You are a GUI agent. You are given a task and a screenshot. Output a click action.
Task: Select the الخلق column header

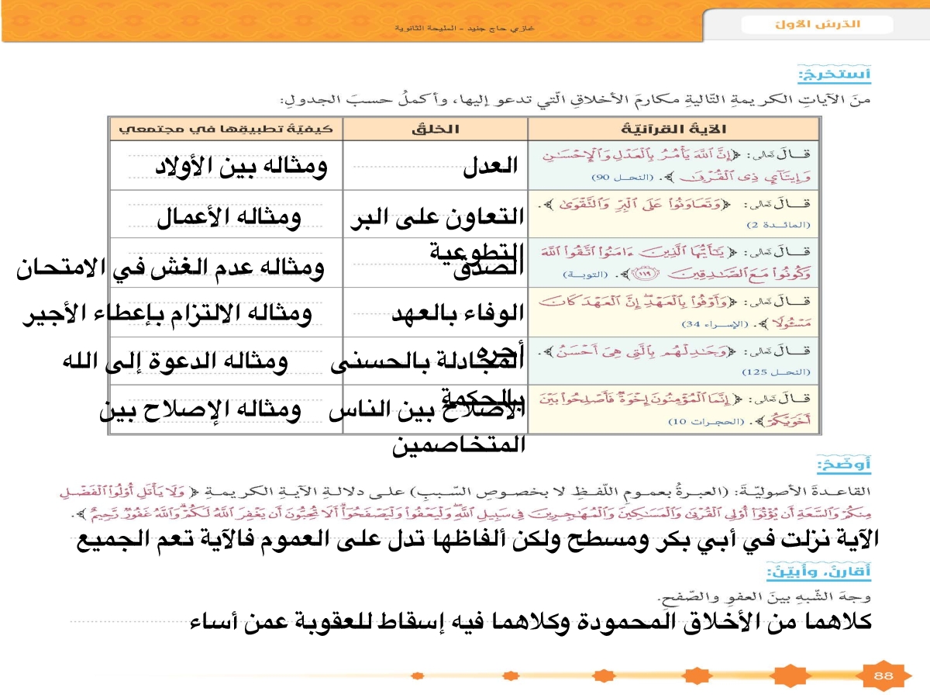434,129
